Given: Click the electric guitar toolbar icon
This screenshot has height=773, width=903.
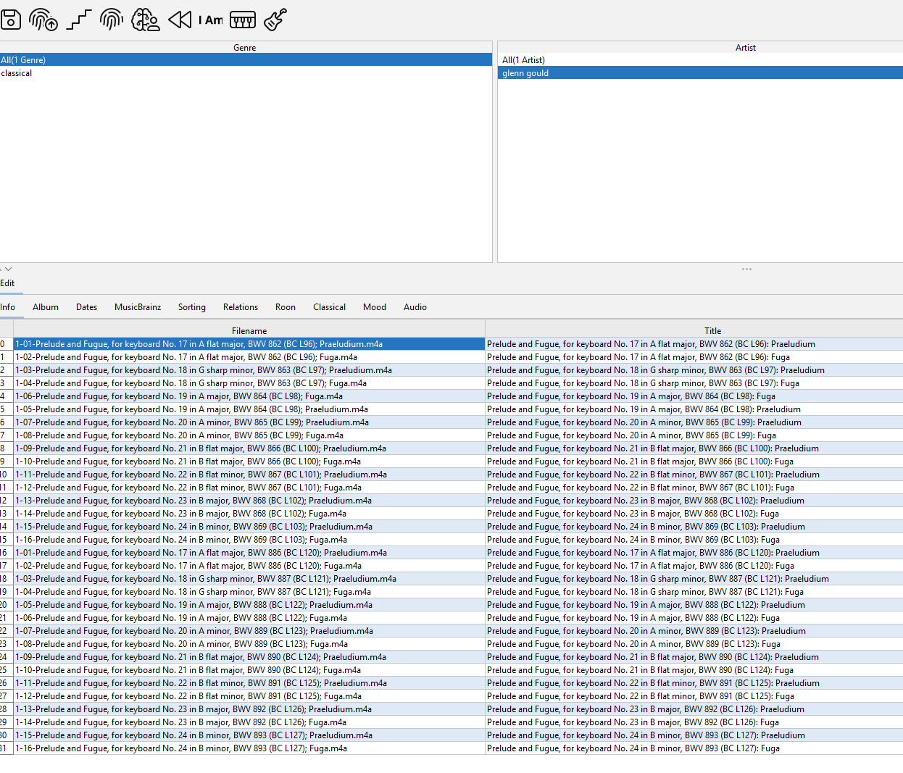Looking at the screenshot, I should (x=275, y=20).
